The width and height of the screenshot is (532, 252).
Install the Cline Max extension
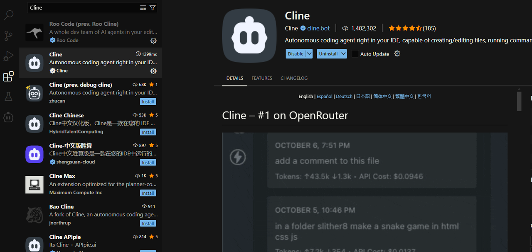(148, 193)
